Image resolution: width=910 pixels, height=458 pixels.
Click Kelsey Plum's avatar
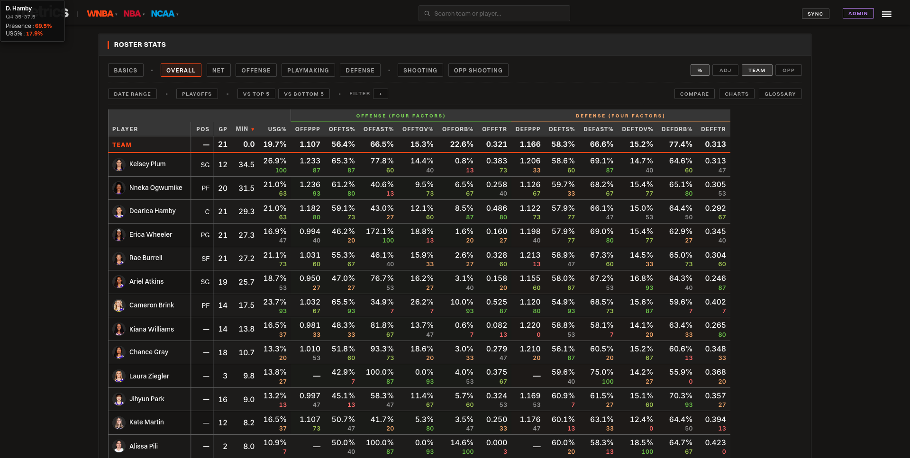pyautogui.click(x=119, y=164)
